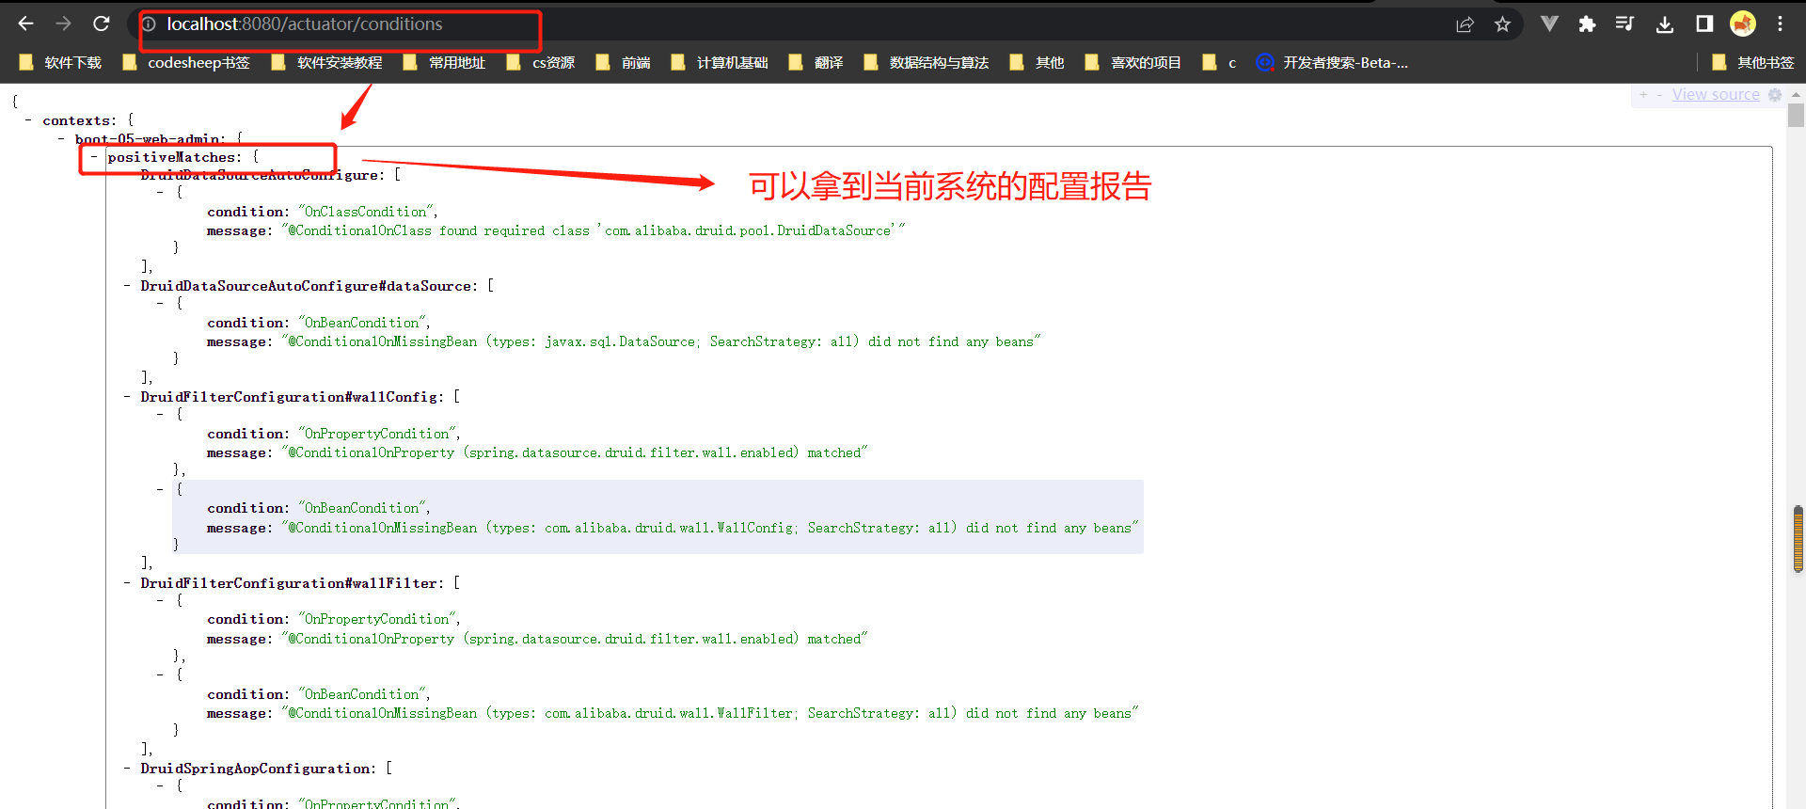Collapse the wallFilter OnPropertyCondition object
1806x809 pixels.
(160, 600)
